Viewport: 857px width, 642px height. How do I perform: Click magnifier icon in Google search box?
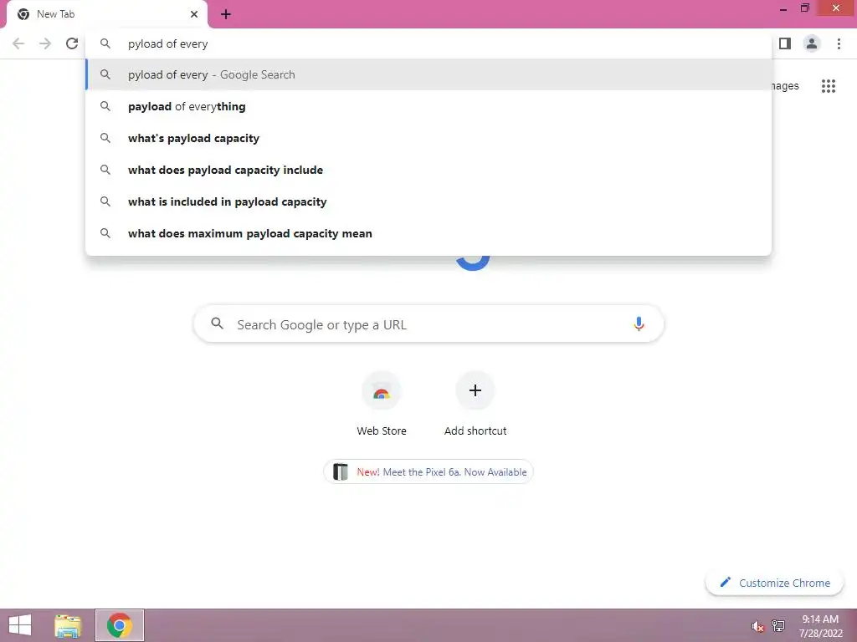click(x=217, y=324)
